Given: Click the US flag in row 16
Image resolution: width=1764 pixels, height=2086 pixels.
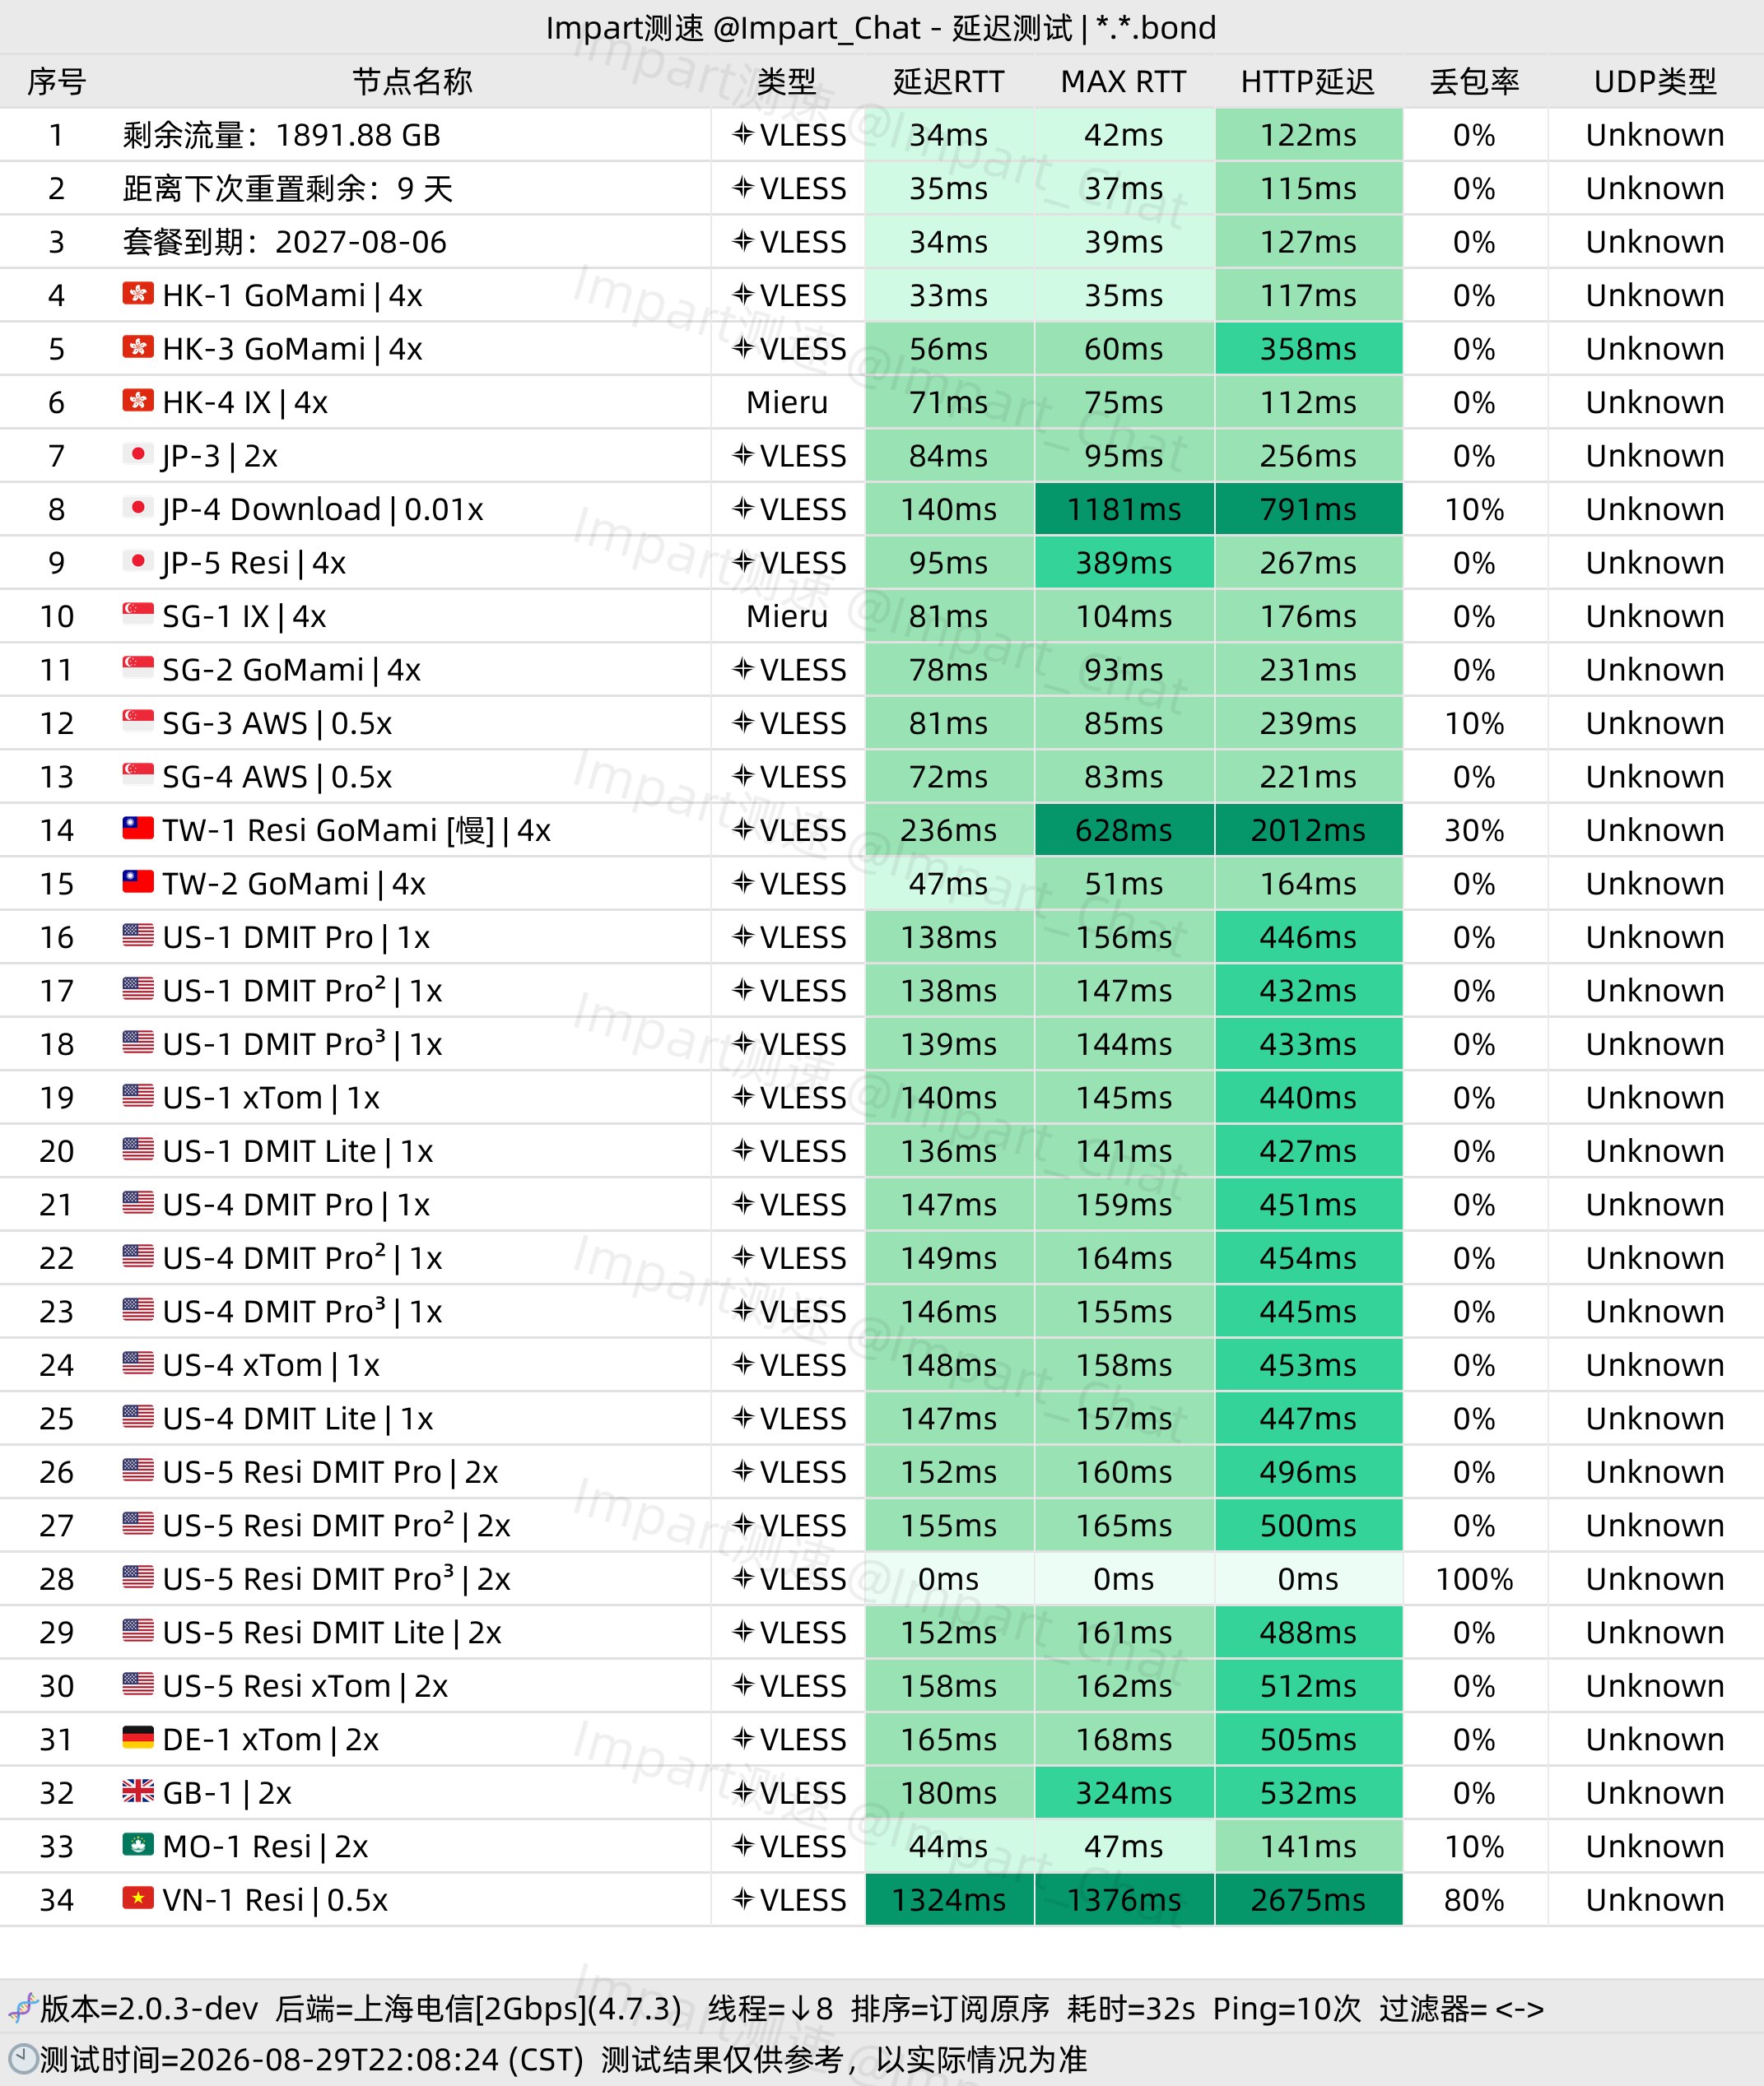Looking at the screenshot, I should pos(138,936).
